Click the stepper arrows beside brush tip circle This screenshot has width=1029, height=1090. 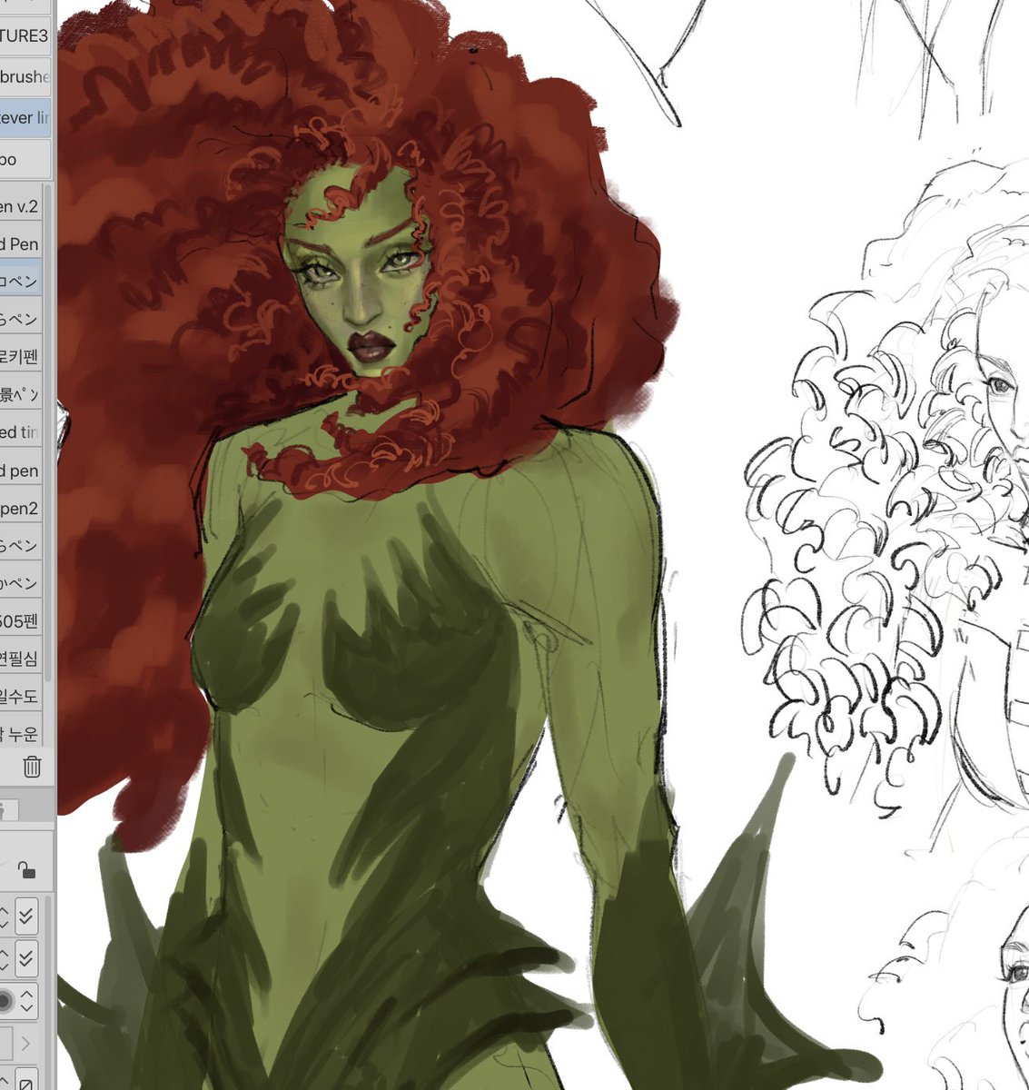26,1000
